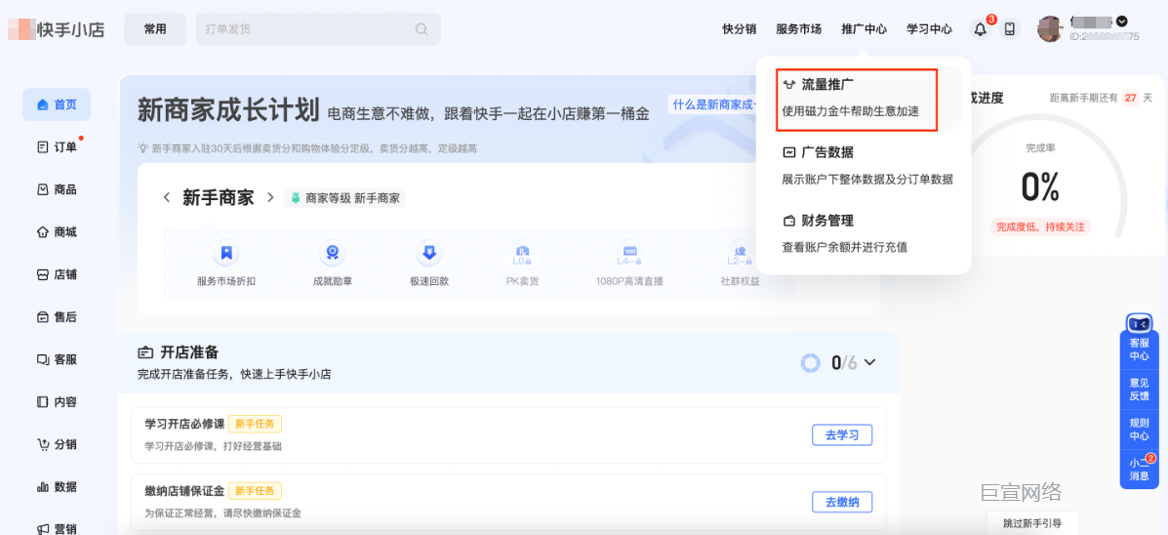
Task: Open 推广中心 menu
Action: [x=865, y=29]
